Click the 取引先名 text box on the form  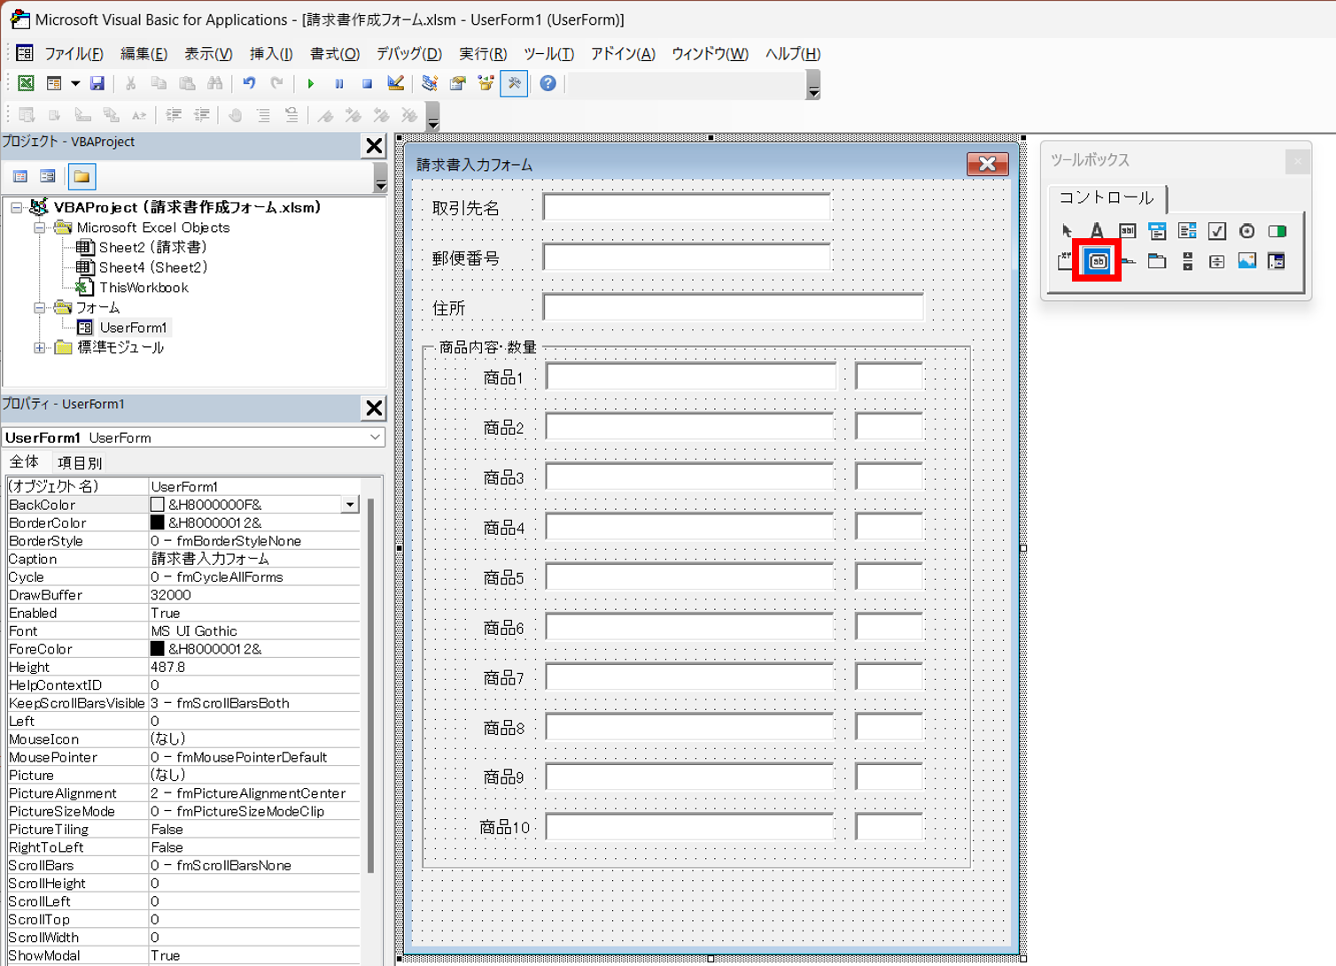[x=687, y=207]
